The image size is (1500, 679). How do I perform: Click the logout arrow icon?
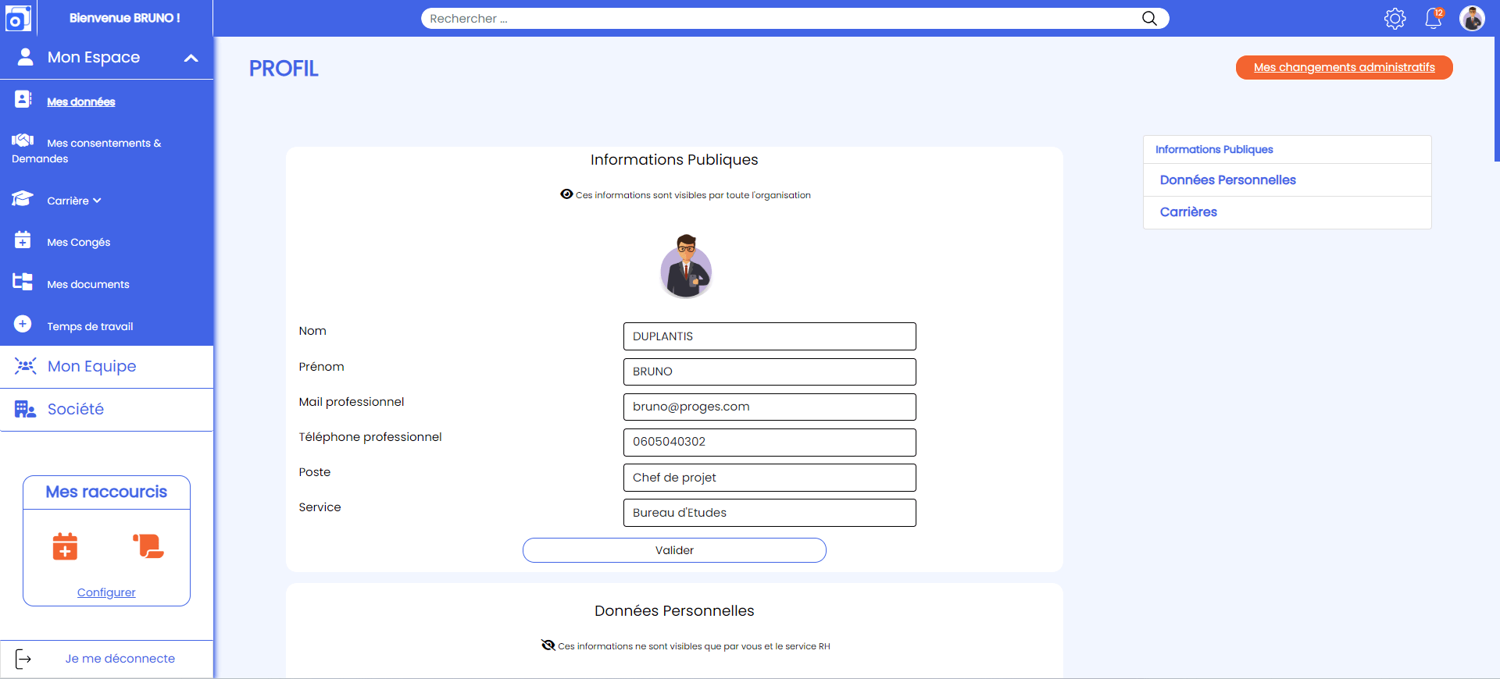click(23, 659)
